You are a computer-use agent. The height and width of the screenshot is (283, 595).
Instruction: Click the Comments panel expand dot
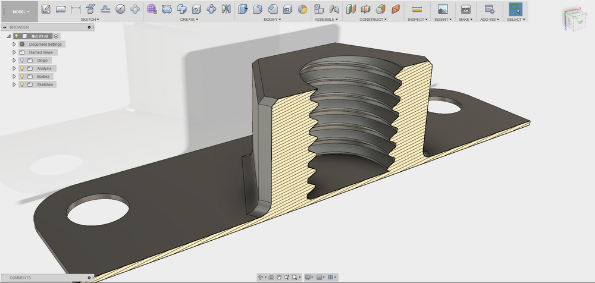[x=89, y=278]
